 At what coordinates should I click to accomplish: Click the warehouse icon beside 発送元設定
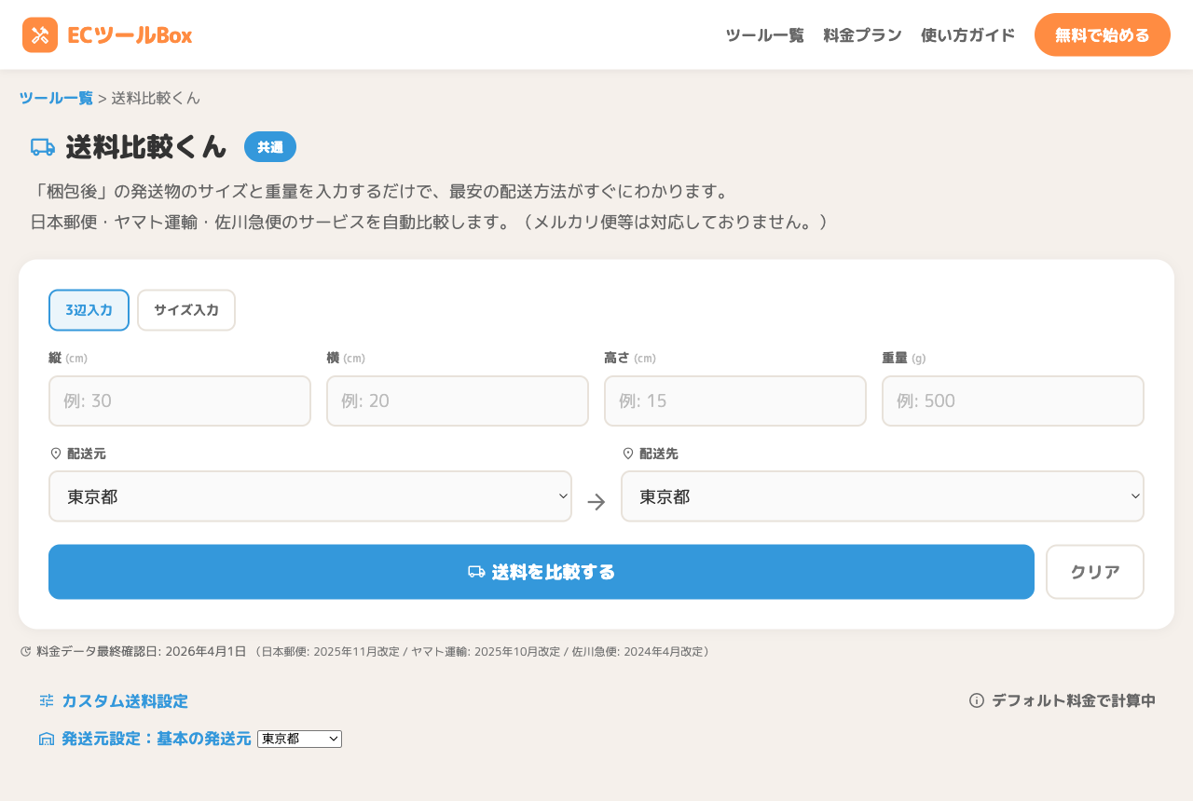[47, 739]
